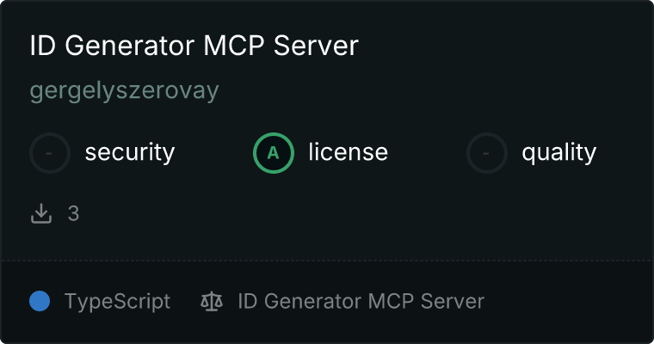The image size is (654, 344).
Task: Select the quality label text
Action: [x=559, y=153]
